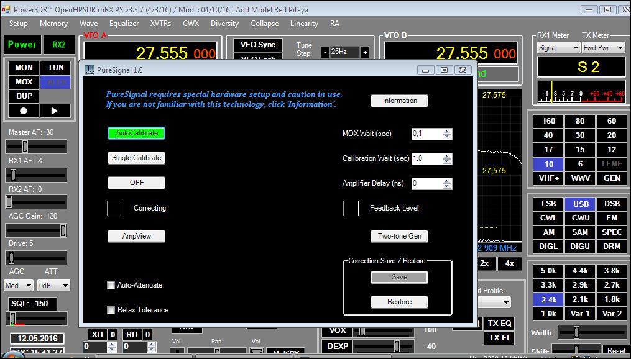Select the 40 meter band button

(x=548, y=135)
